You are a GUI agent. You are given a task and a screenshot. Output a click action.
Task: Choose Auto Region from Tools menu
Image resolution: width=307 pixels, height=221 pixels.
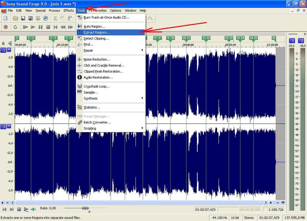coord(111,26)
